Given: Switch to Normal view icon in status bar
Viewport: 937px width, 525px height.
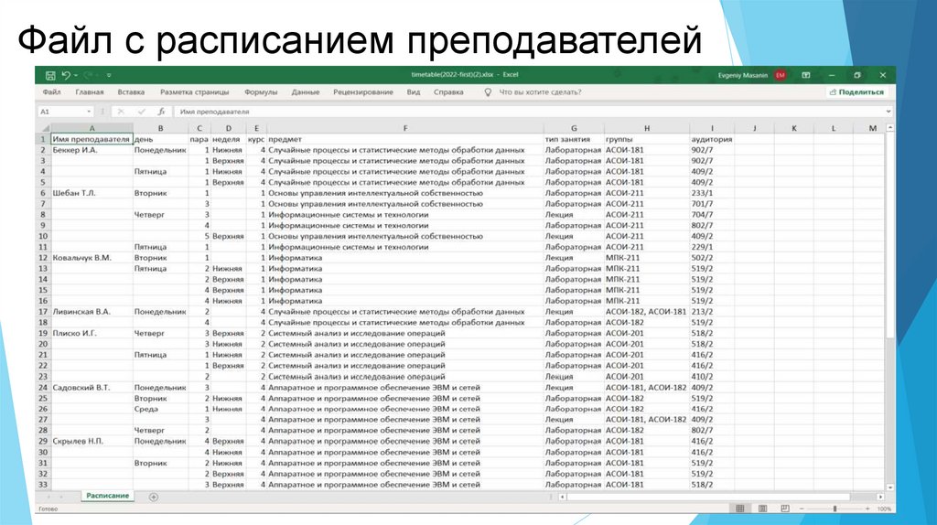Looking at the screenshot, I should (739, 509).
